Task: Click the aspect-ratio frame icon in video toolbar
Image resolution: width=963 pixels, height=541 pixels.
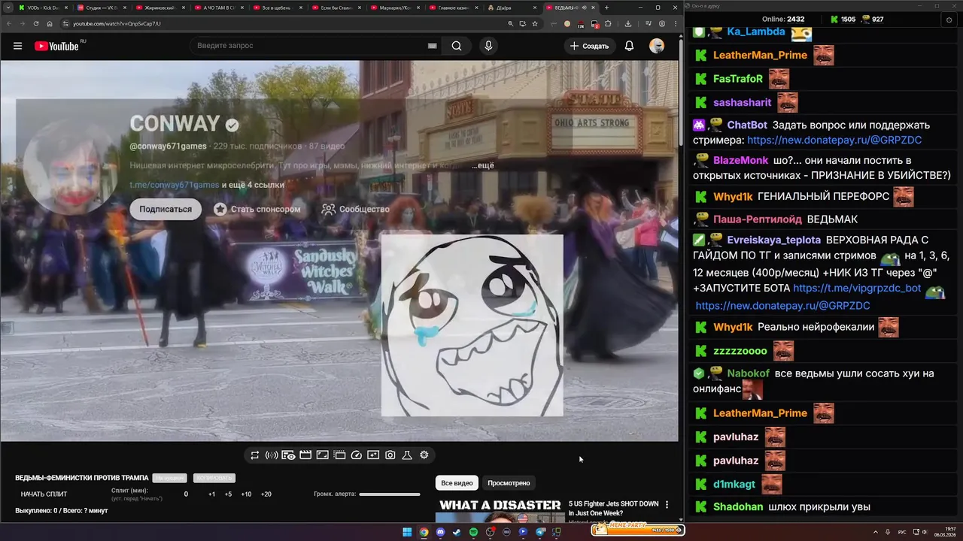Action: tap(322, 455)
